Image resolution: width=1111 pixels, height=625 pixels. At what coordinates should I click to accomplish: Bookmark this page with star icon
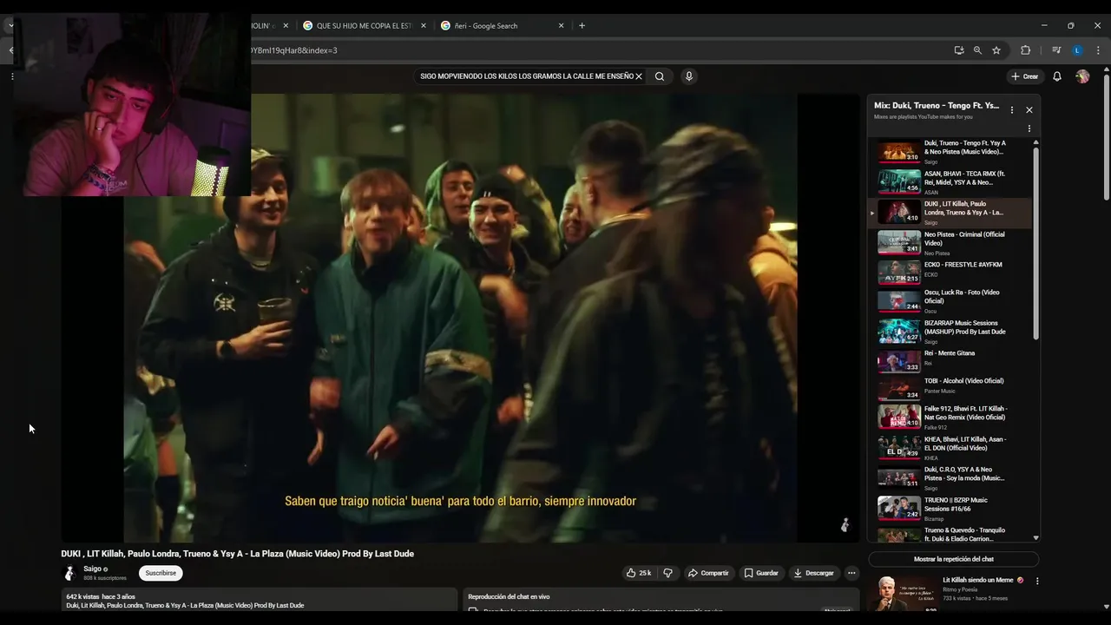(x=996, y=50)
